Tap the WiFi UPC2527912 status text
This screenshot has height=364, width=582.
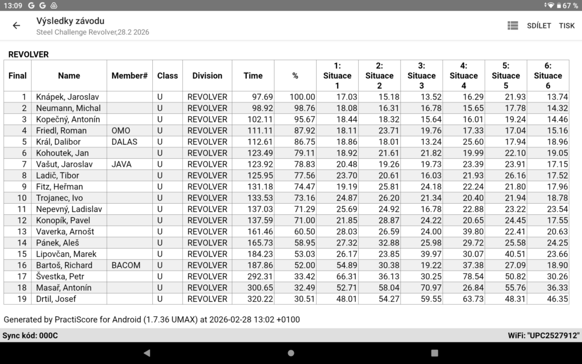coord(543,336)
